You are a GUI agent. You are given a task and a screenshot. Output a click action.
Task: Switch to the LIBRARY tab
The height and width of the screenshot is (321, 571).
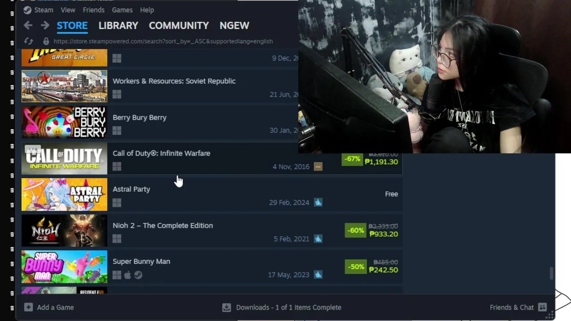click(118, 25)
